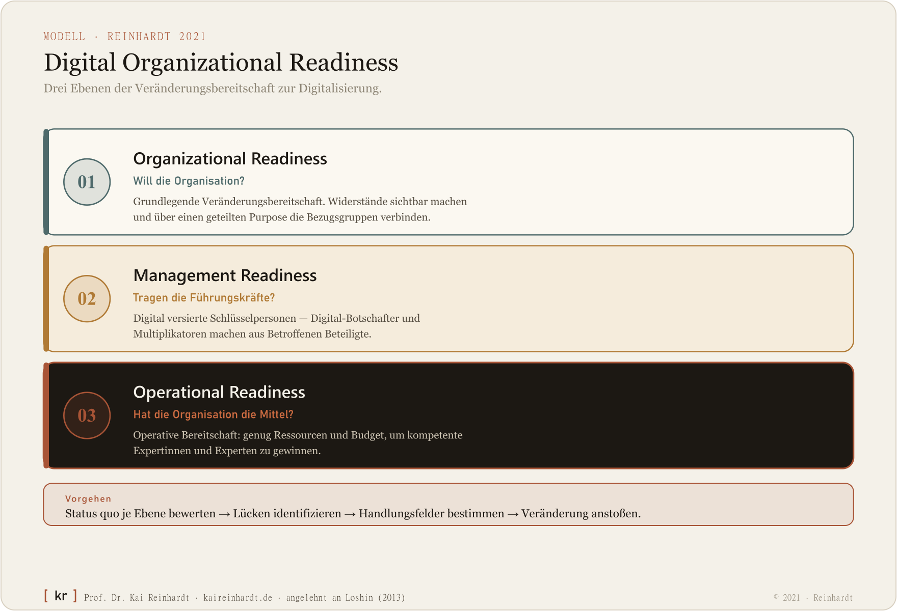Select the Organizational Readiness heading

230,159
